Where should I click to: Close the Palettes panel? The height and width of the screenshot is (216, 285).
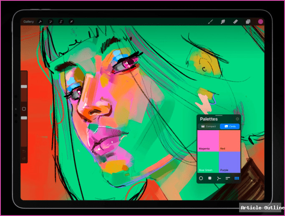point(237,119)
